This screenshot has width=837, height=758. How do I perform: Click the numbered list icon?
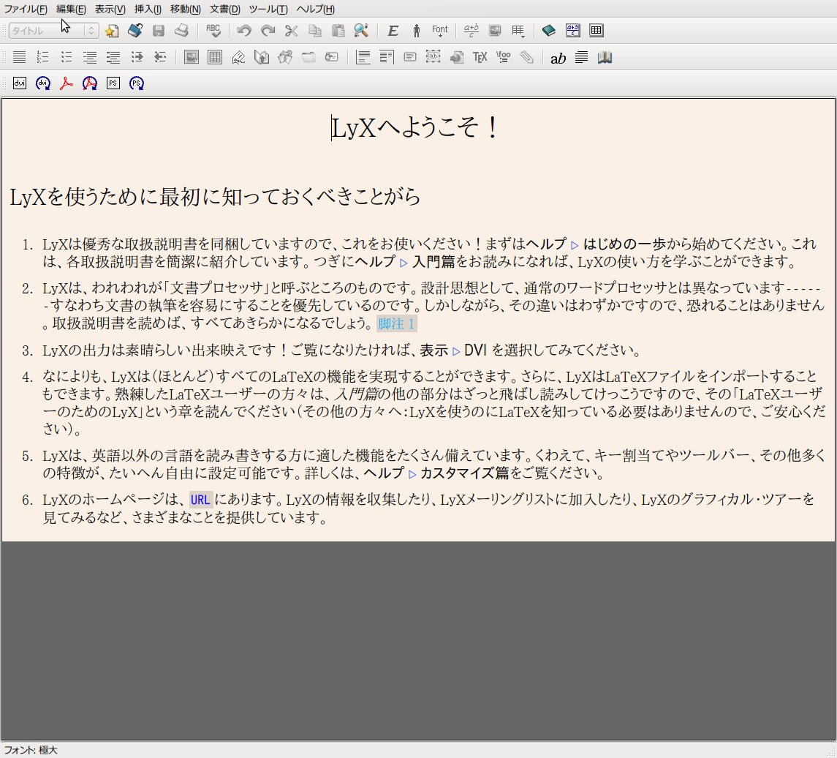pyautogui.click(x=42, y=57)
